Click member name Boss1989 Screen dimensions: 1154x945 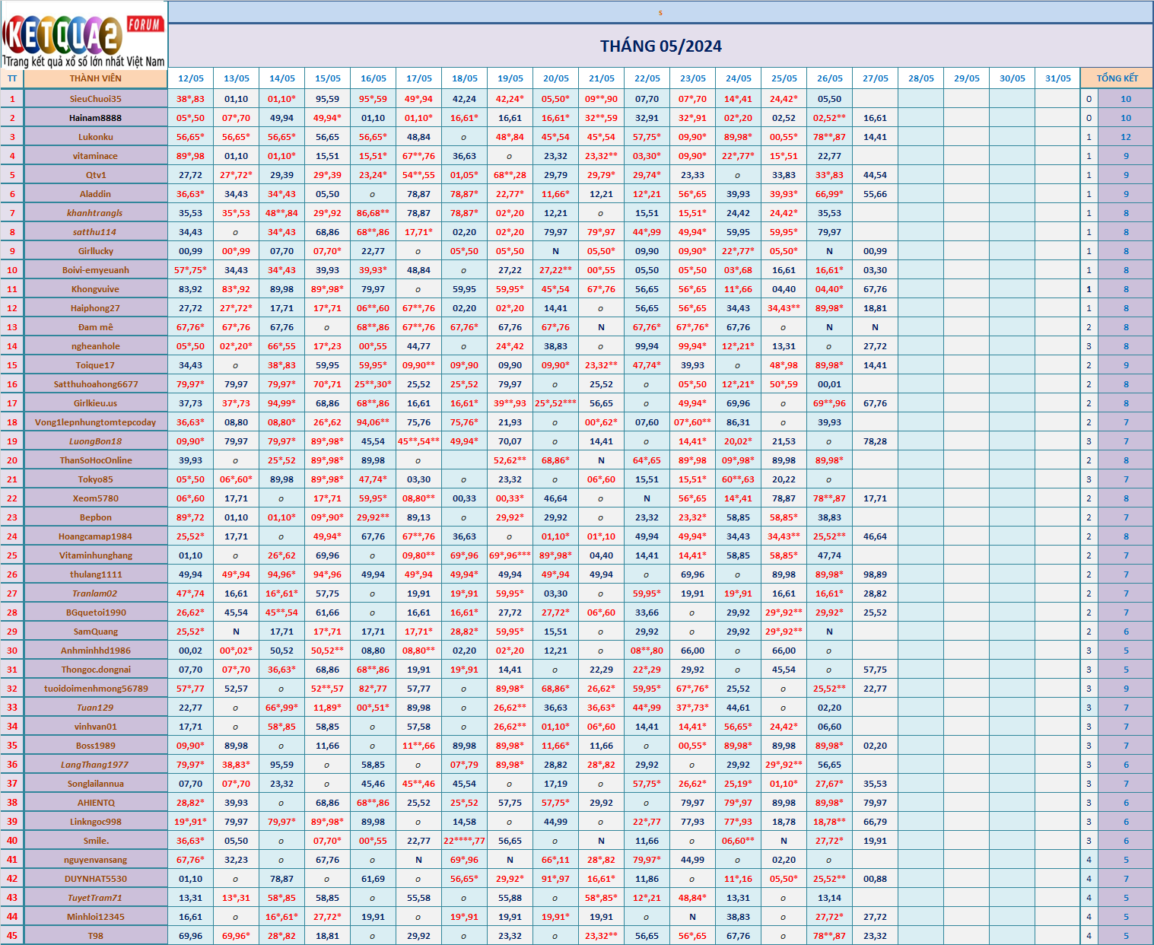click(96, 746)
